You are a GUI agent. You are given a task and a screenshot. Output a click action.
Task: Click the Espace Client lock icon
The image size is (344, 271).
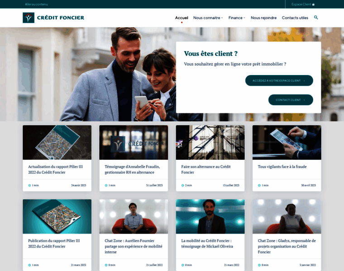point(313,5)
